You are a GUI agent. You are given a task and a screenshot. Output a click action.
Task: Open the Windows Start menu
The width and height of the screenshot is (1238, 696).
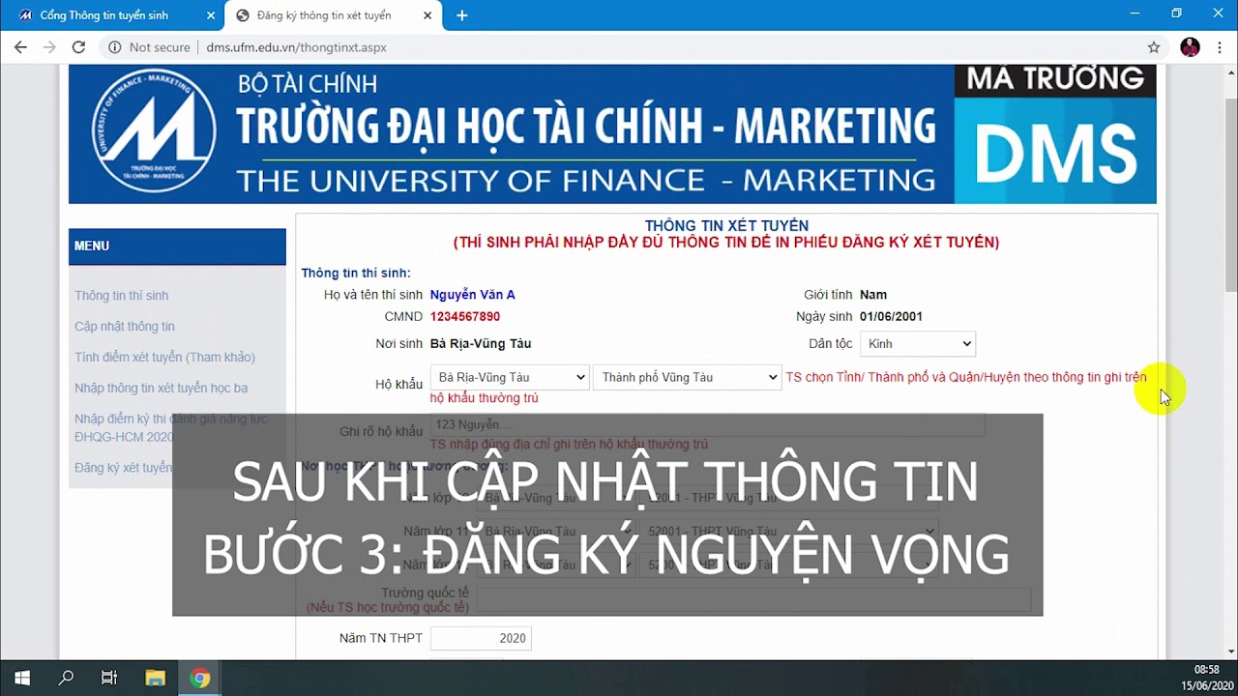[22, 678]
